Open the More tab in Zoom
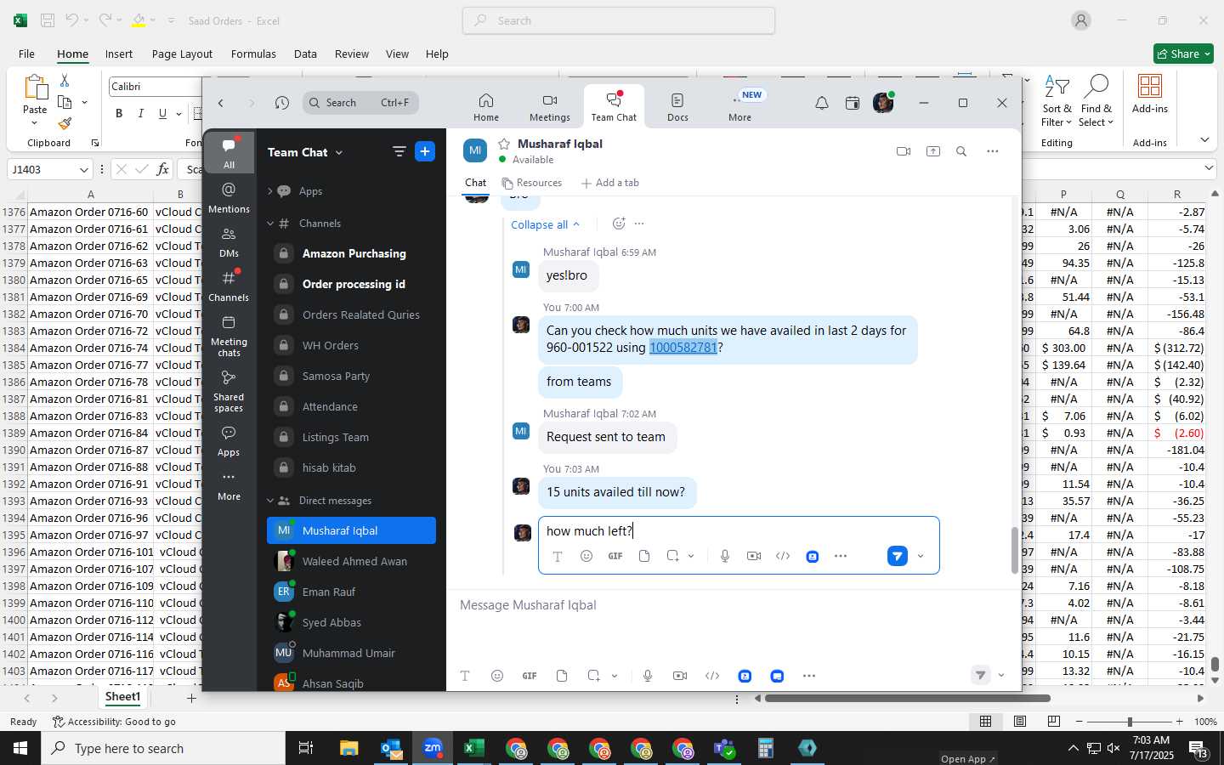 pyautogui.click(x=739, y=107)
